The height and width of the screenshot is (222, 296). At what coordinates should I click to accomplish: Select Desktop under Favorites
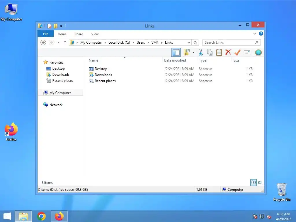coord(58,68)
